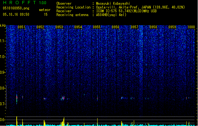Click the 0954 time marker
198x126 pixels.
(x=78, y=27)
